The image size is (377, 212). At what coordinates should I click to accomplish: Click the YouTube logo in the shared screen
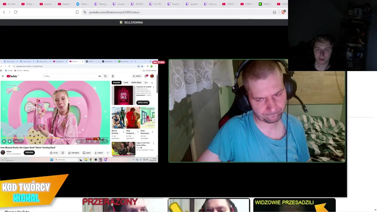12,76
